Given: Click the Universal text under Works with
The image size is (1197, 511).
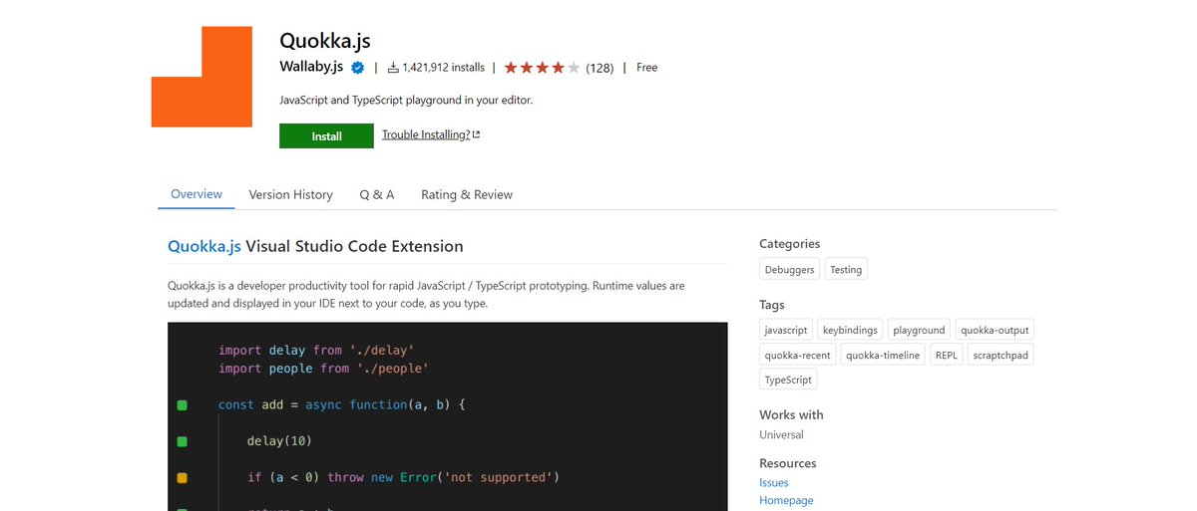Looking at the screenshot, I should [x=781, y=434].
